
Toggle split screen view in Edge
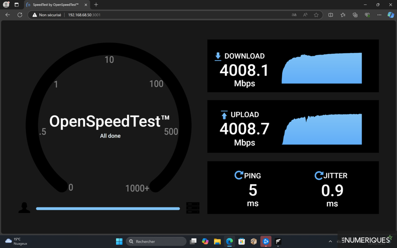331,15
